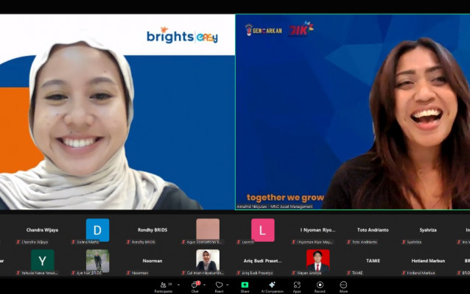Click muted mic icon beside Wayan label
The image size is (470, 294).
[x=294, y=273]
